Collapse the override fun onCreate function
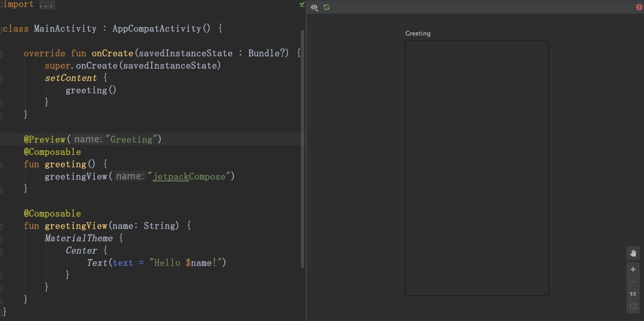The image size is (644, 321). 1,54
